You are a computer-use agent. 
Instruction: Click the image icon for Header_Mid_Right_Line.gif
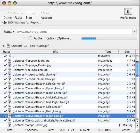tap(10, 102)
